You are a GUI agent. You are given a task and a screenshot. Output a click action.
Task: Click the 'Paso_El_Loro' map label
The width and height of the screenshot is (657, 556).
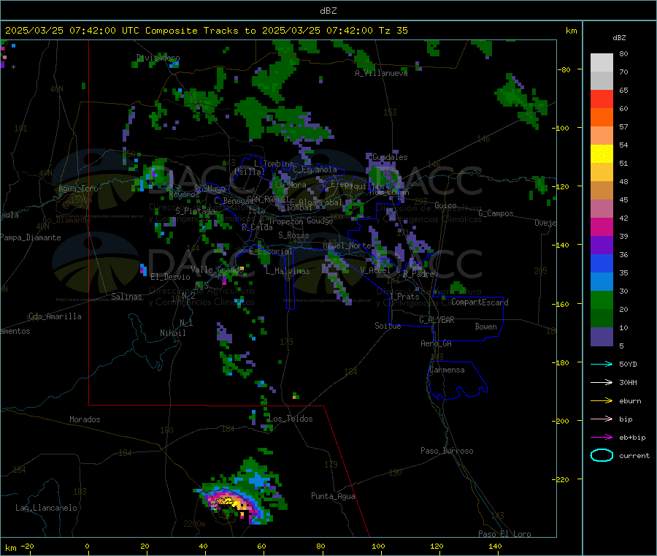point(504,534)
